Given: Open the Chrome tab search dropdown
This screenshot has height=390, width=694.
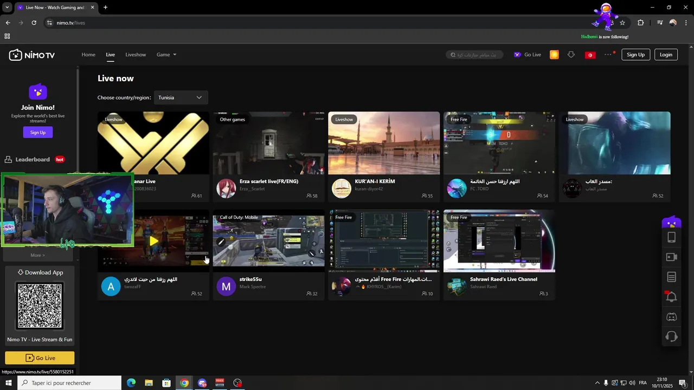Looking at the screenshot, I should pyautogui.click(x=7, y=8).
